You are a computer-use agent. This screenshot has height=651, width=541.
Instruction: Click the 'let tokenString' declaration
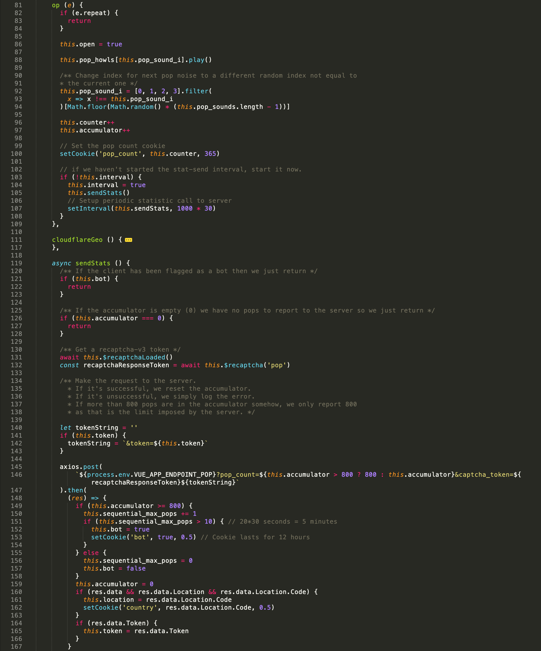(x=89, y=428)
